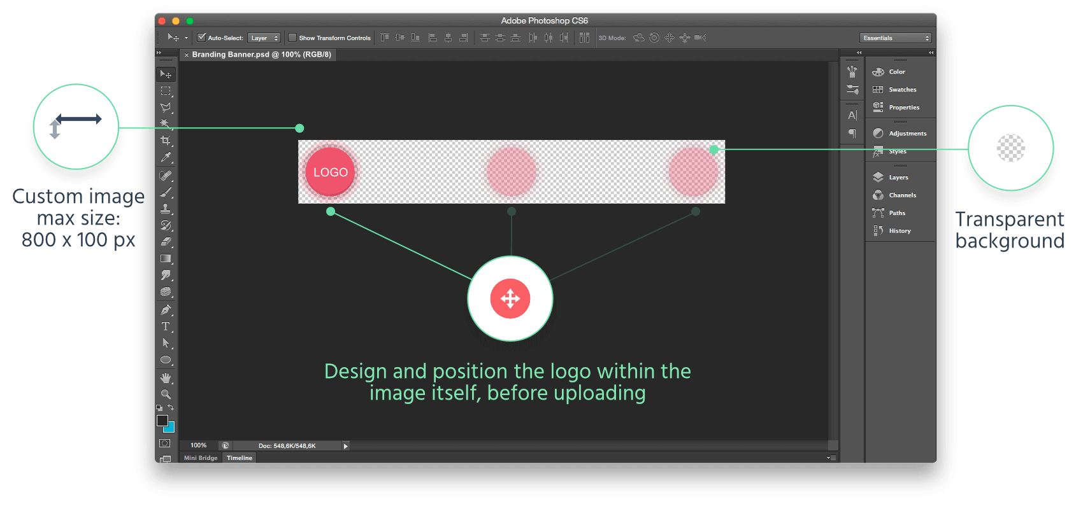Reset to default foreground and background colors
The image size is (1083, 509).
(159, 408)
